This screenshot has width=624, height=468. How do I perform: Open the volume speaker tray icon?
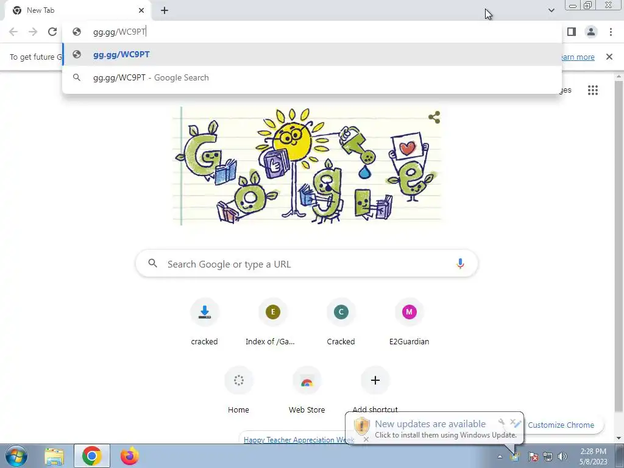point(562,456)
